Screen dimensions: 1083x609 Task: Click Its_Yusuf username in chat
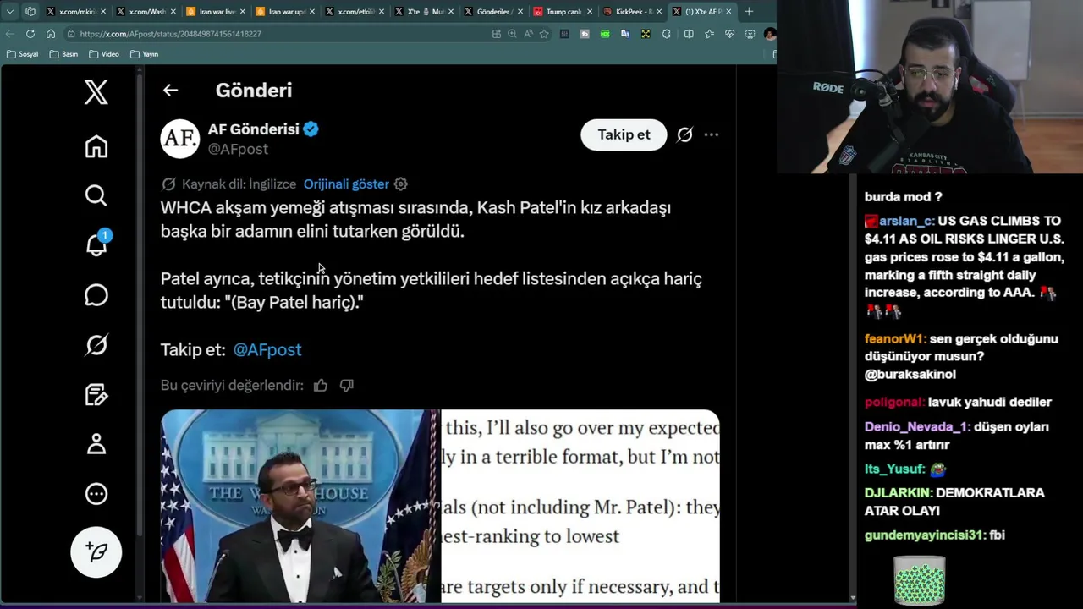894,469
